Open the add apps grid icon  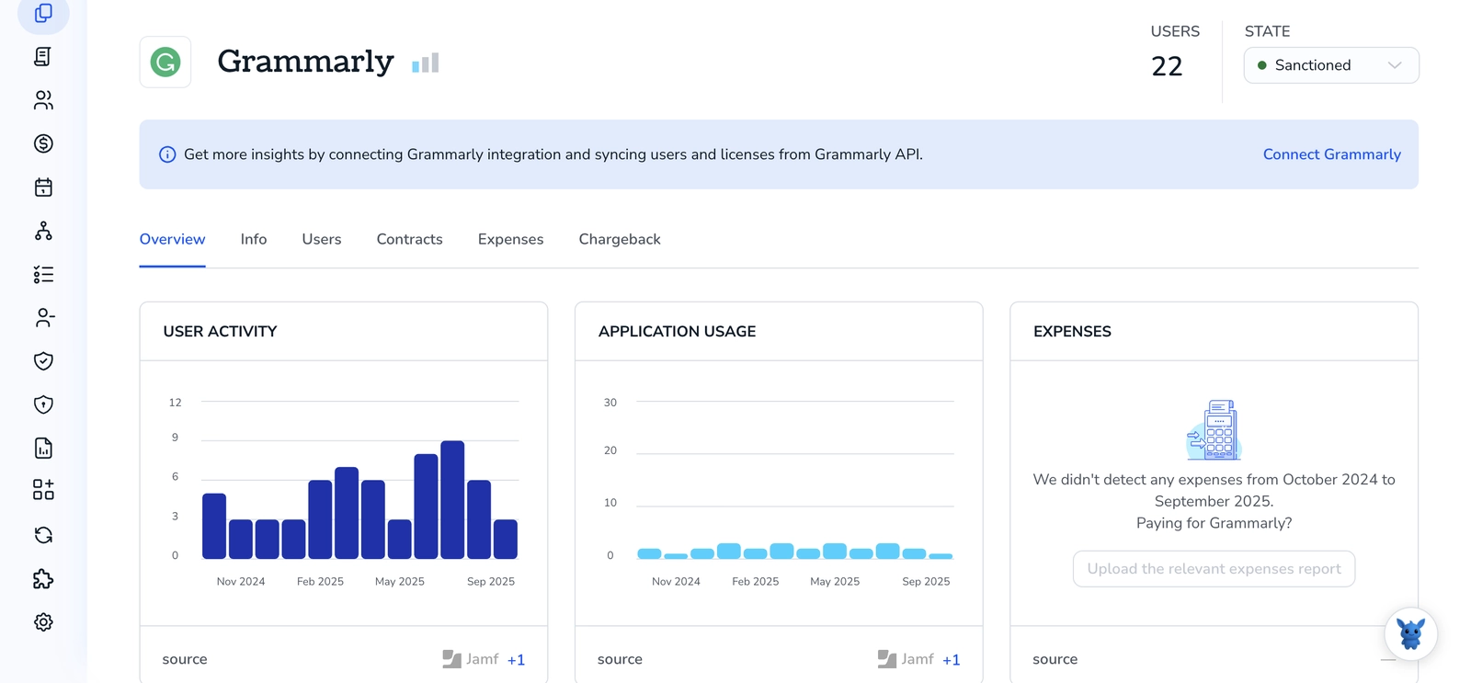point(43,490)
